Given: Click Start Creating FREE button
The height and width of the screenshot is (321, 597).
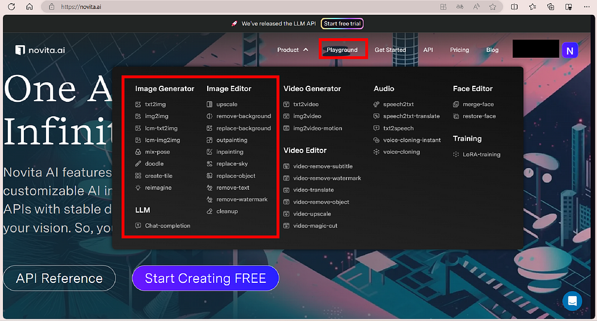Looking at the screenshot, I should point(205,279).
